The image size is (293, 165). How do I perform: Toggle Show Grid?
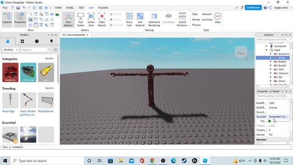[129, 19]
